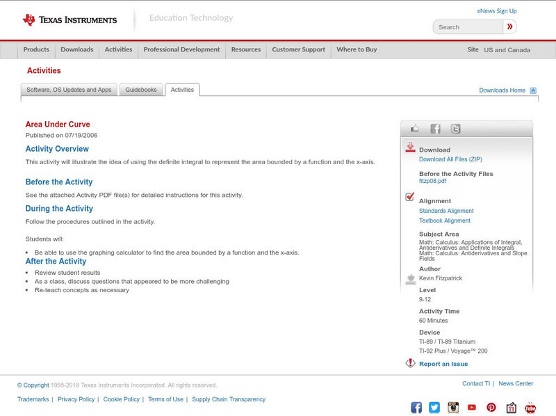
Task: Open the Products menu
Action: tap(36, 50)
